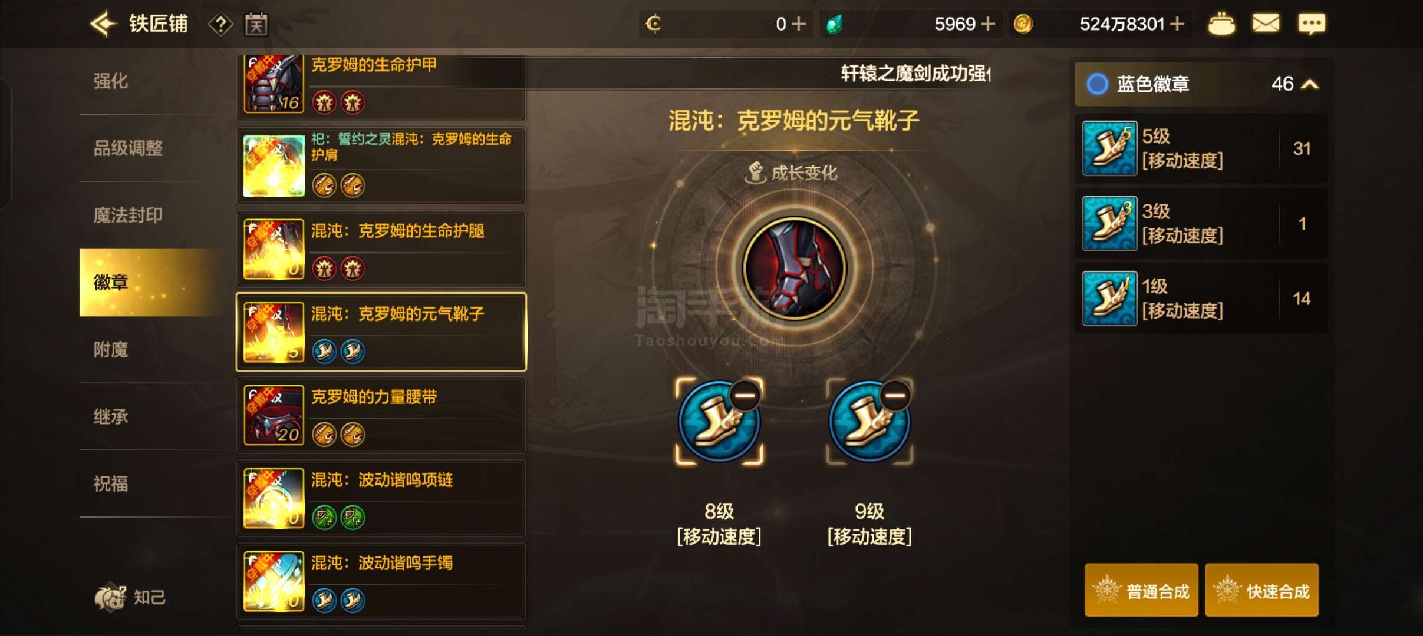Select the 5级 移动速度 emblem entry

point(1201,148)
